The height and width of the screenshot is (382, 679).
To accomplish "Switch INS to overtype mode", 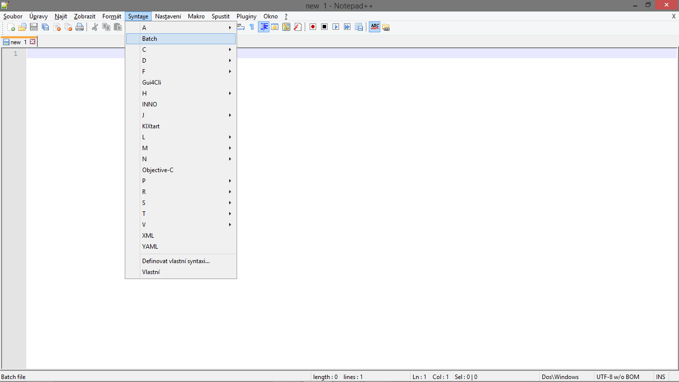I will [x=660, y=377].
